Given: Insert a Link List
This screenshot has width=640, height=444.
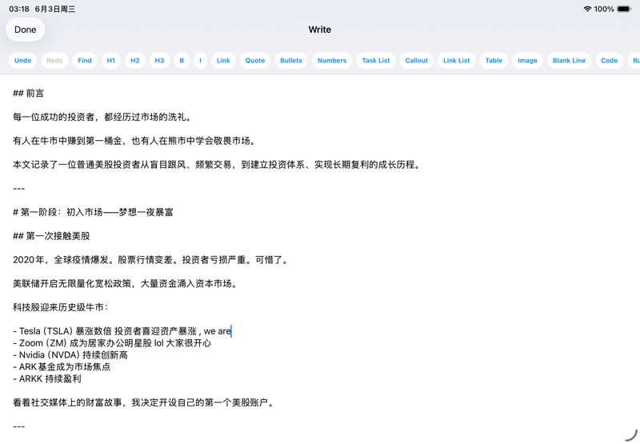Looking at the screenshot, I should click(x=456, y=60).
